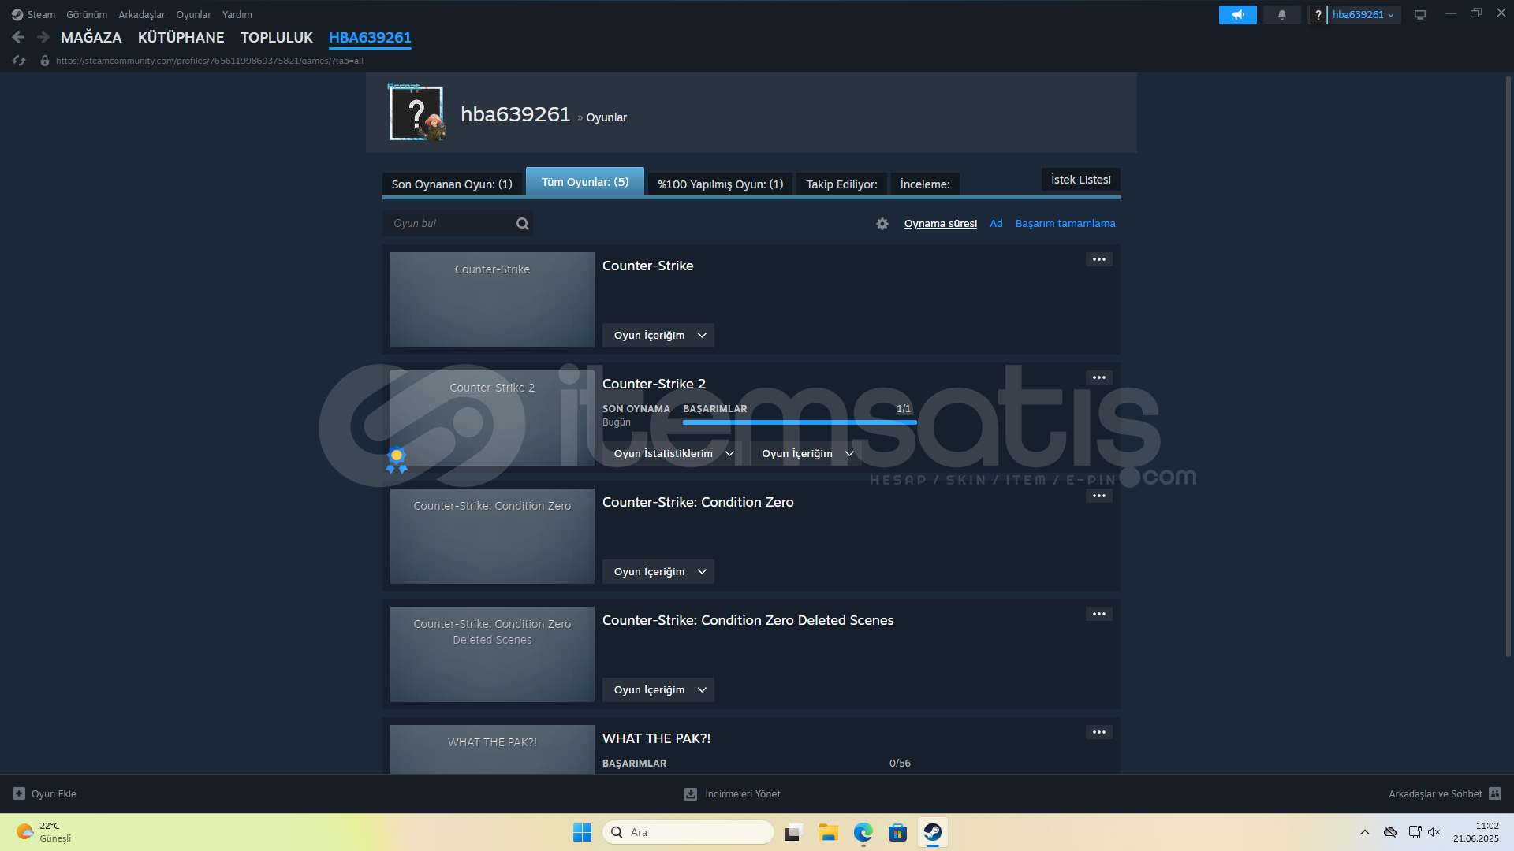The height and width of the screenshot is (851, 1514).
Task: Open friends chat icon at bottom right
Action: (1495, 793)
